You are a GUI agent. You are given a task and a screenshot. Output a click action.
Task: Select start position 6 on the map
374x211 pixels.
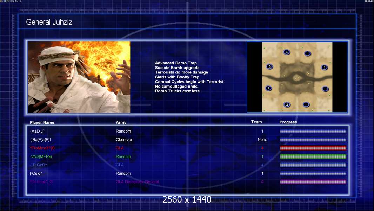pyautogui.click(x=269, y=66)
